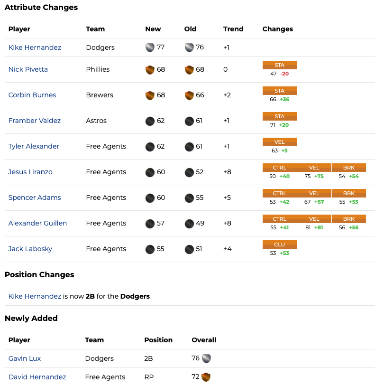Click David Hernandez's bronze overall badge
Screen dimensions: 375x386
(x=206, y=377)
